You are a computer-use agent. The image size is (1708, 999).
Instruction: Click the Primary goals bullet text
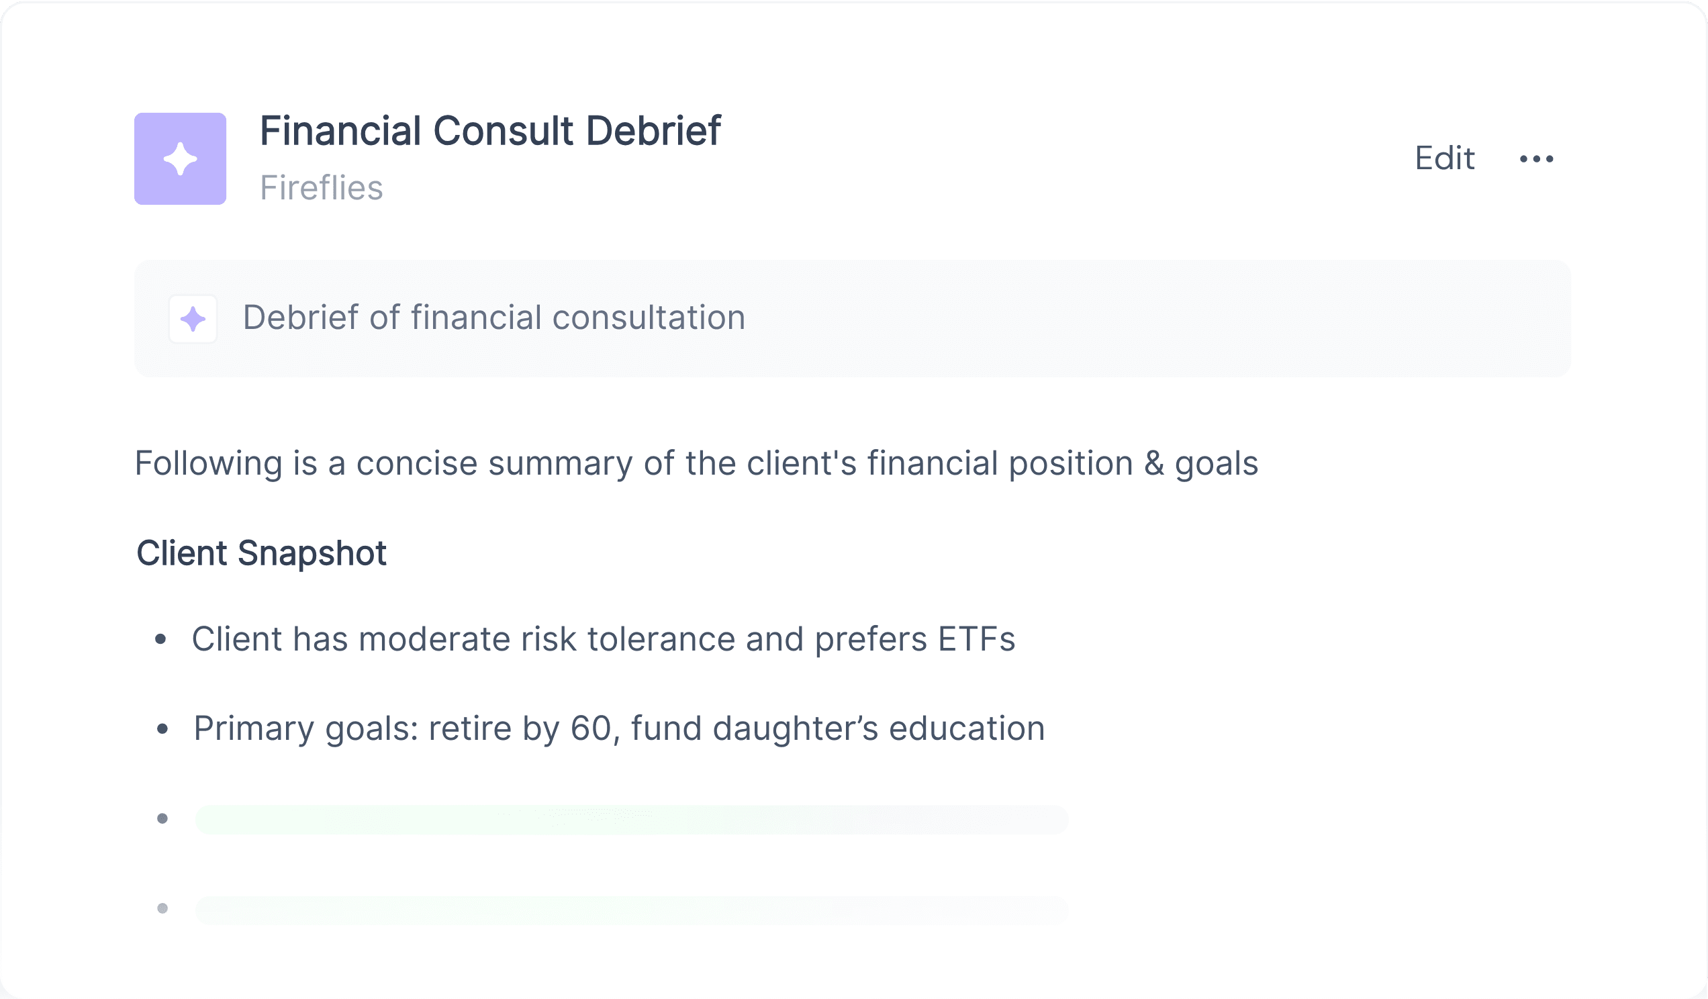click(x=620, y=729)
